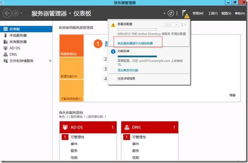Screen dimensions: 248x163
Task: Click the forward navigation arrow
Action: point(16,13)
